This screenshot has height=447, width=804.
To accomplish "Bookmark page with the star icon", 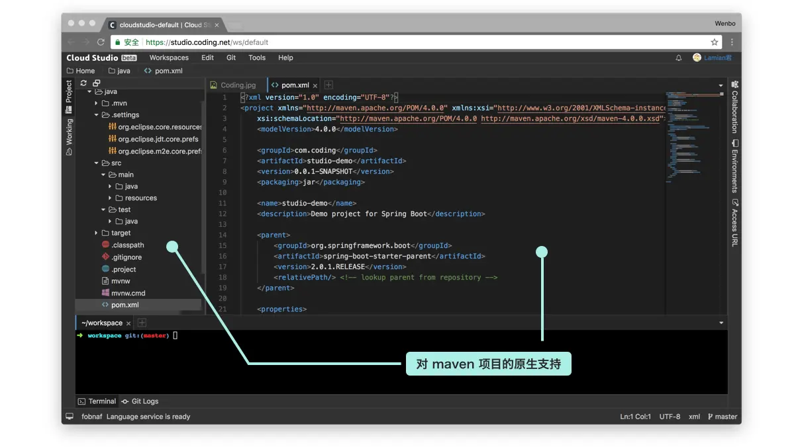I will click(x=715, y=42).
